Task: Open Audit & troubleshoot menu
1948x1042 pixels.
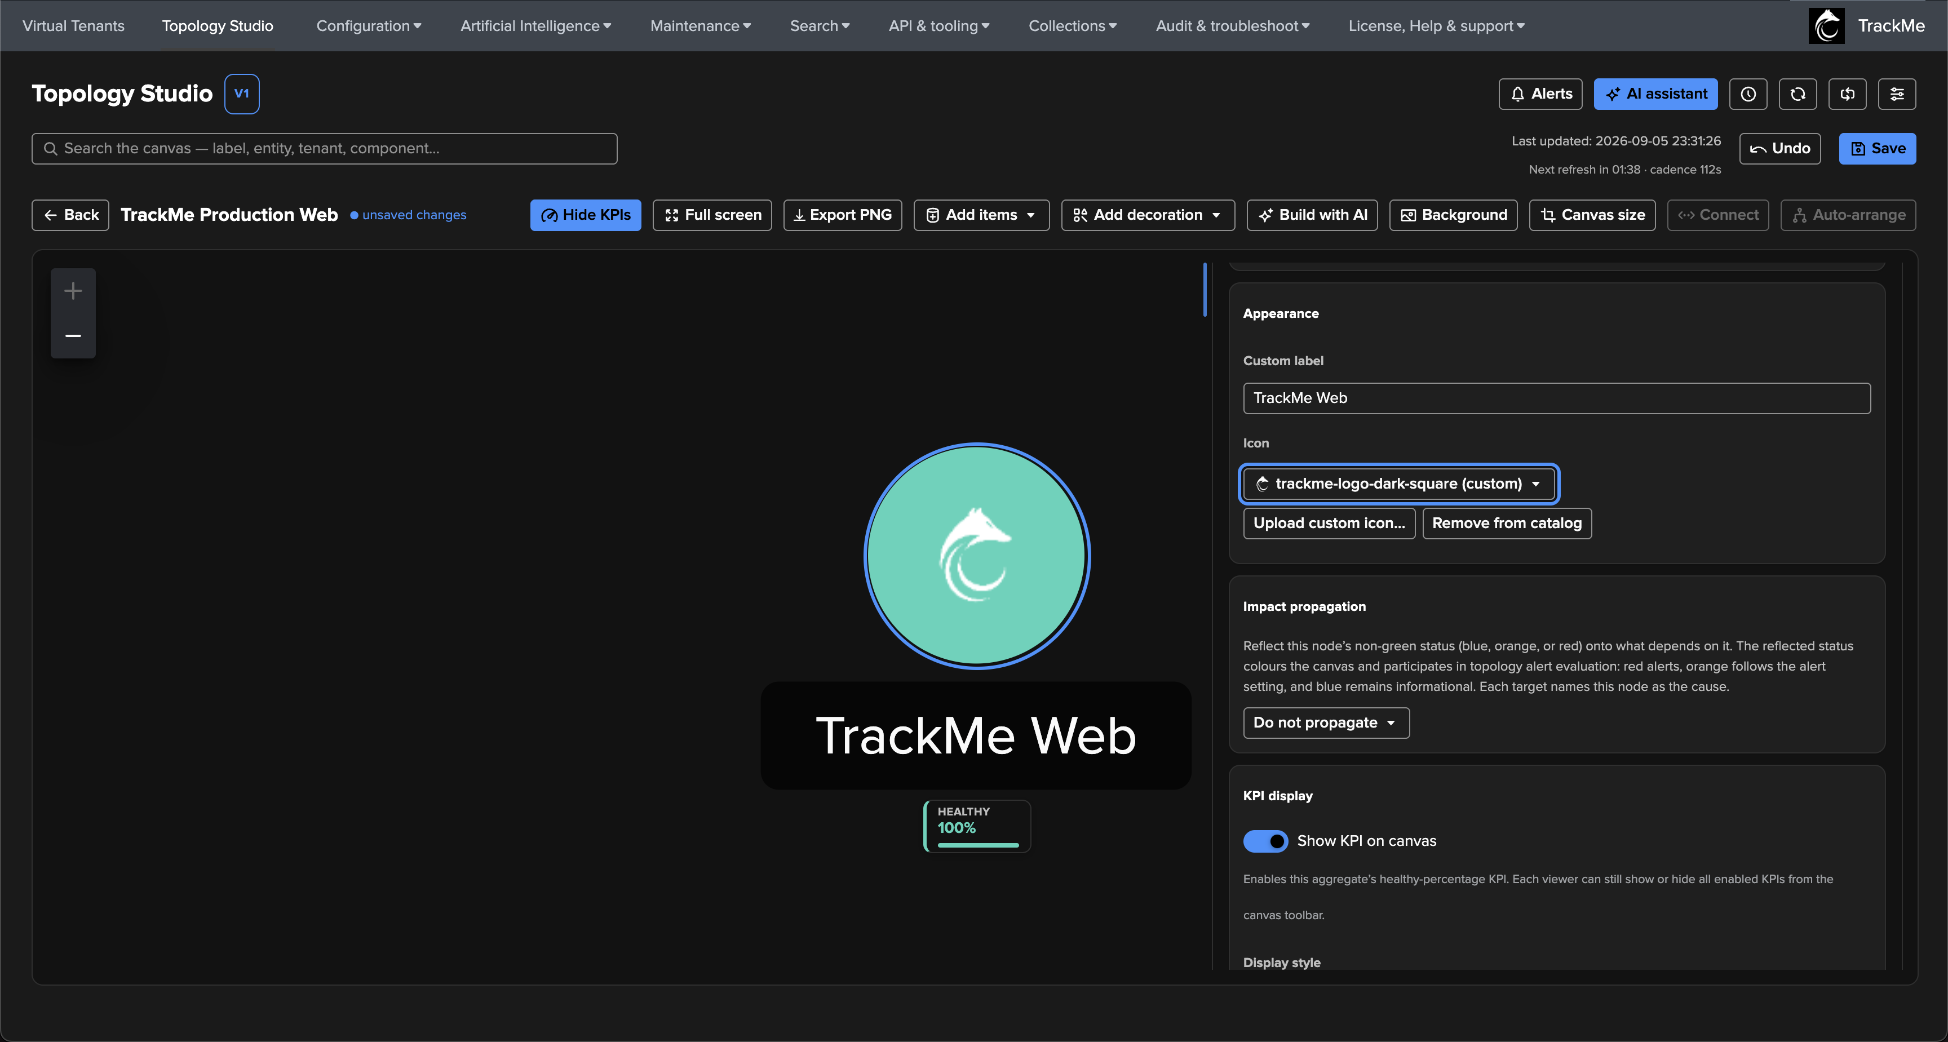Action: 1232,26
